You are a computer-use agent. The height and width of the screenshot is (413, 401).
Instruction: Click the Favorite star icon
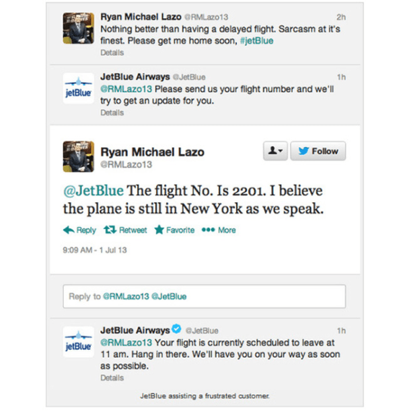159,230
